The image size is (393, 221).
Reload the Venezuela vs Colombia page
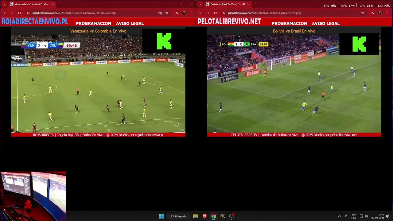(x=19, y=13)
